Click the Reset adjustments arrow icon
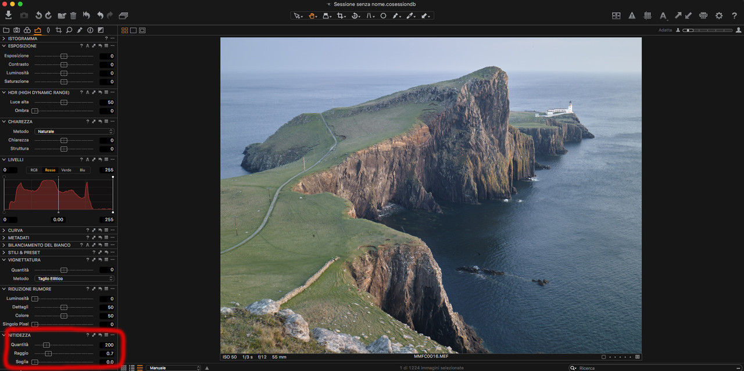The height and width of the screenshot is (371, 744). click(x=86, y=16)
